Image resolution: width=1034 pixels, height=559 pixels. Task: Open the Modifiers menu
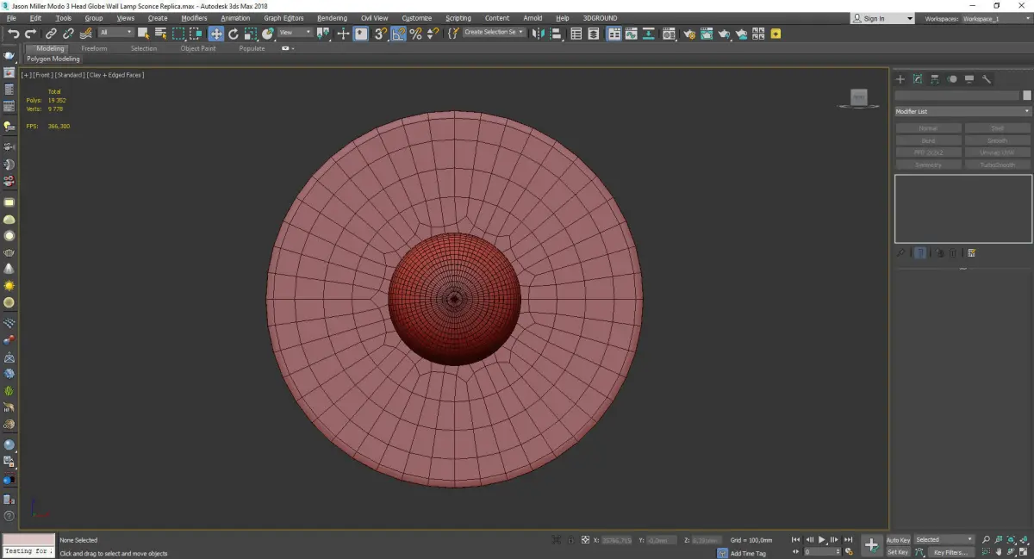pos(194,18)
